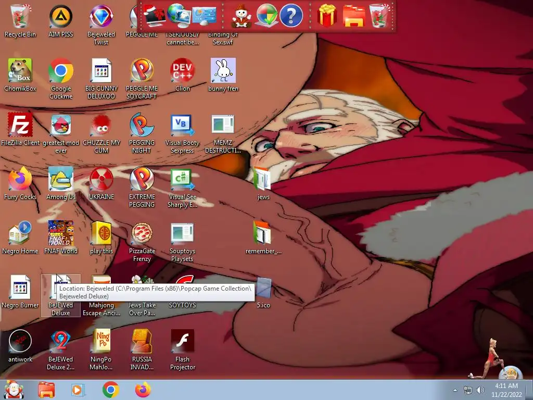Open the ChomikBox desktop shortcut
The height and width of the screenshot is (400, 533).
20,75
